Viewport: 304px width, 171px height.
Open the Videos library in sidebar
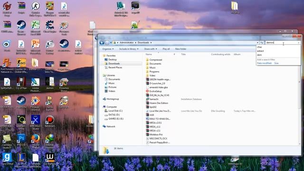(x=112, y=91)
